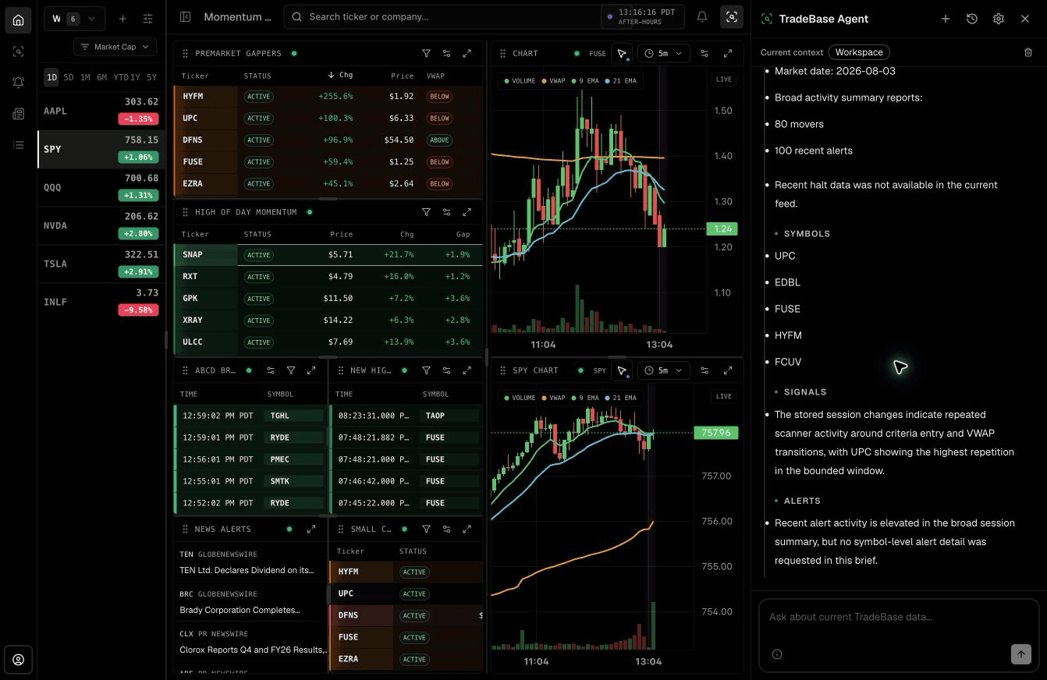This screenshot has height=680, width=1047.
Task: Filter the High of Day Momentum panel
Action: point(426,212)
